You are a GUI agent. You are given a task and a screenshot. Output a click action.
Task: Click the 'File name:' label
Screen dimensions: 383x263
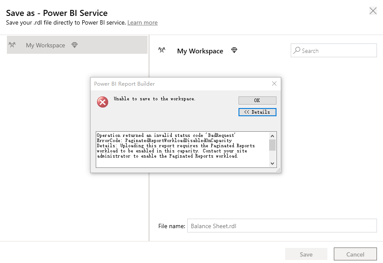coord(172,226)
